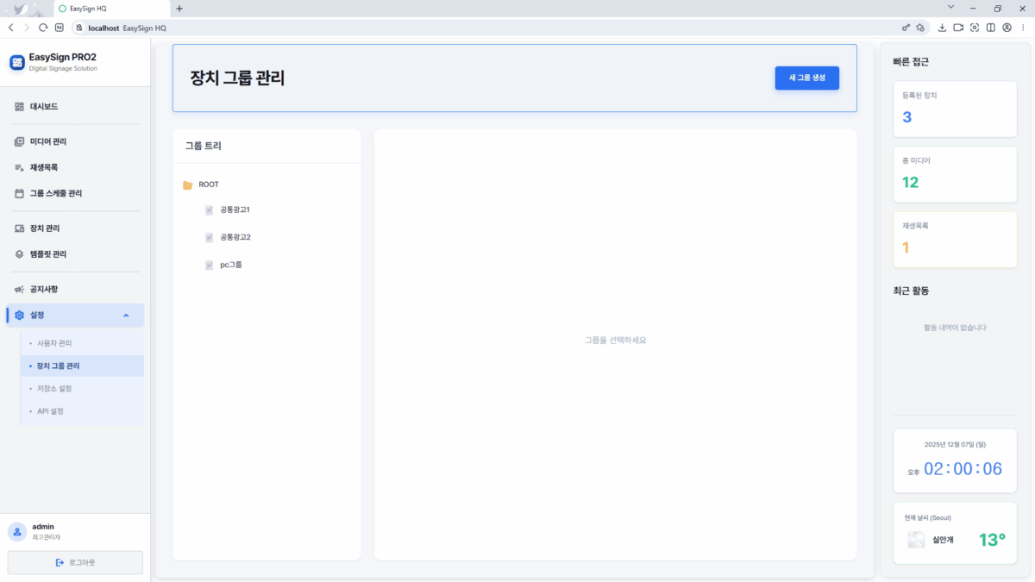
Task: Collapse the 설정 menu chevron
Action: click(126, 316)
